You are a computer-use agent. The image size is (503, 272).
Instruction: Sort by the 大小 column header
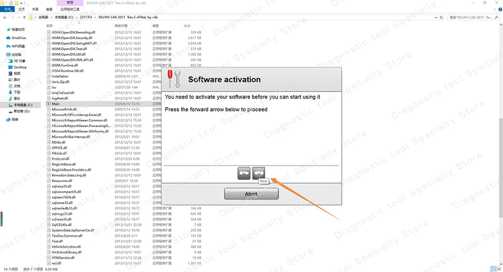[x=187, y=26]
